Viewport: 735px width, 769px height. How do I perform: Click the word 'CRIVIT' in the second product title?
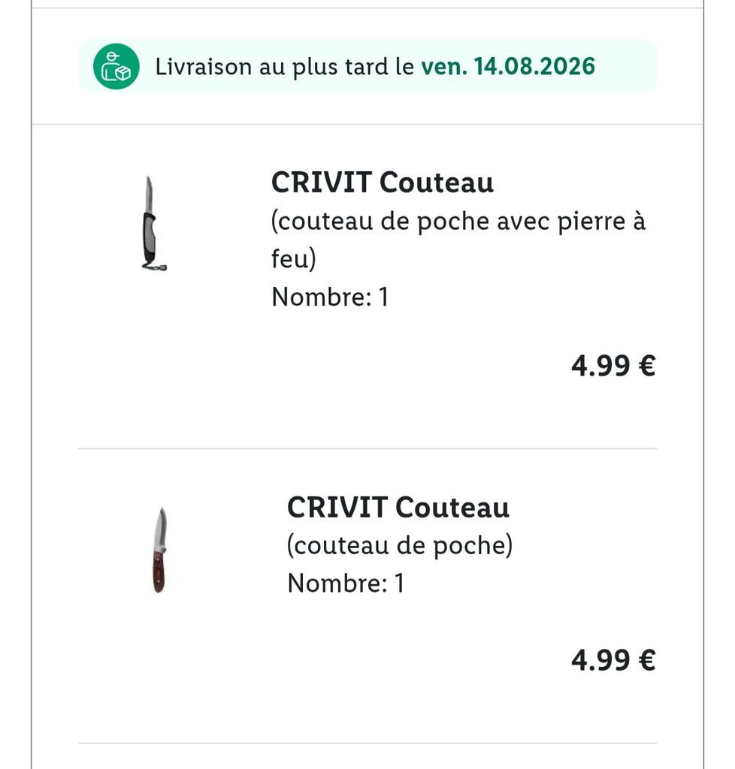click(337, 507)
